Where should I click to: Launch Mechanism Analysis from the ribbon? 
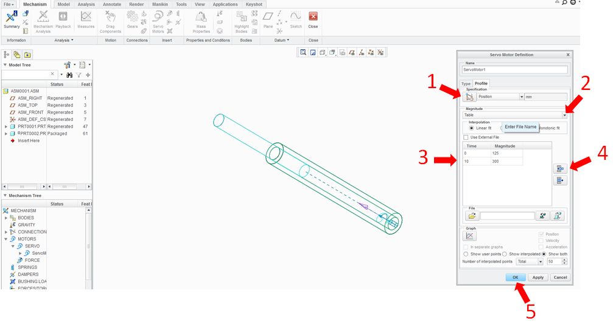(x=43, y=21)
